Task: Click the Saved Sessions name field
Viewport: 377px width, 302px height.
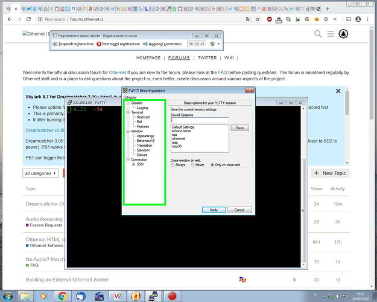Action: [200, 120]
